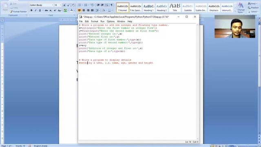Open Select dropdown in Word editing group
Image resolution: width=261 pixels, height=147 pixels.
(x=253, y=12)
